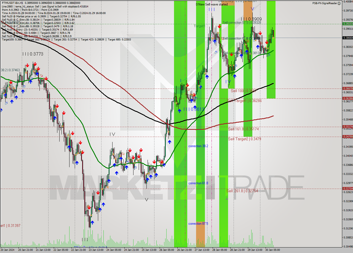Click the 'correction 61.8' blue label
Viewport: 353px width, 253px height.
coord(198,183)
